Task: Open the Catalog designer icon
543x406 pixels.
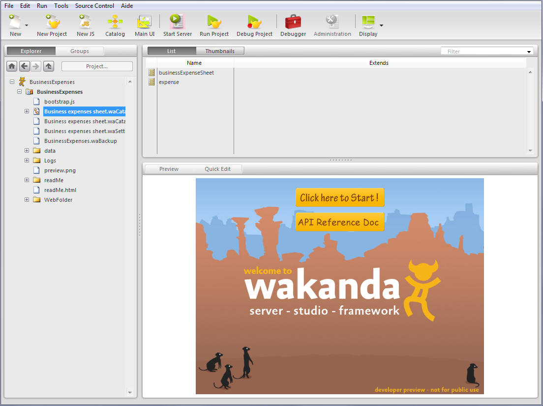Action: (115, 22)
